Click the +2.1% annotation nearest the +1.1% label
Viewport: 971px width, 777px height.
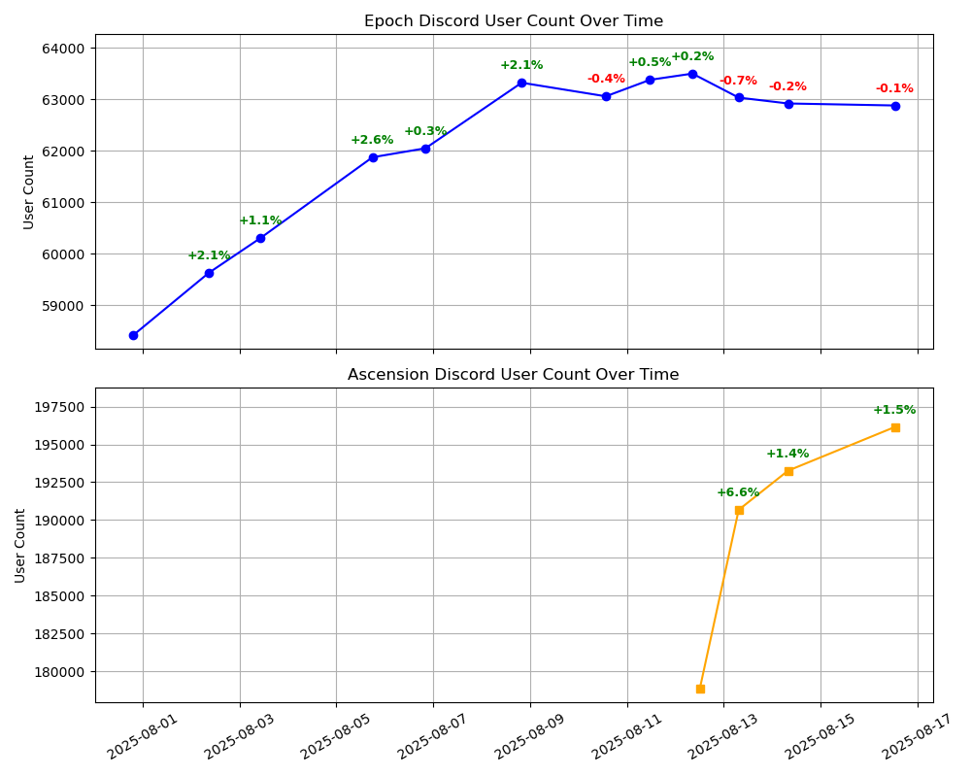pyautogui.click(x=209, y=255)
